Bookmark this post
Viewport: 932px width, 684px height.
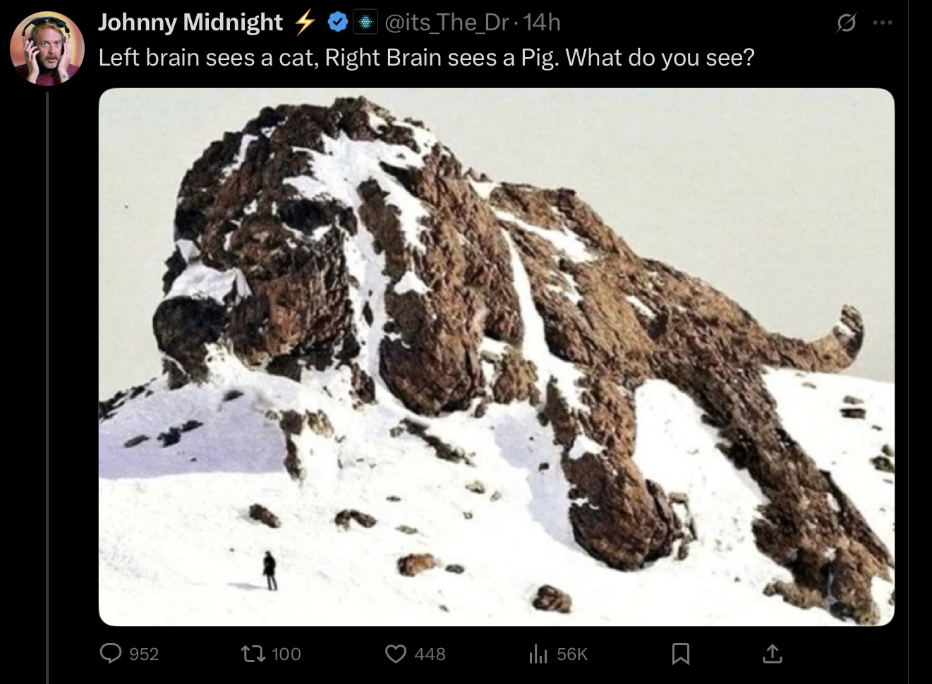pos(680,654)
